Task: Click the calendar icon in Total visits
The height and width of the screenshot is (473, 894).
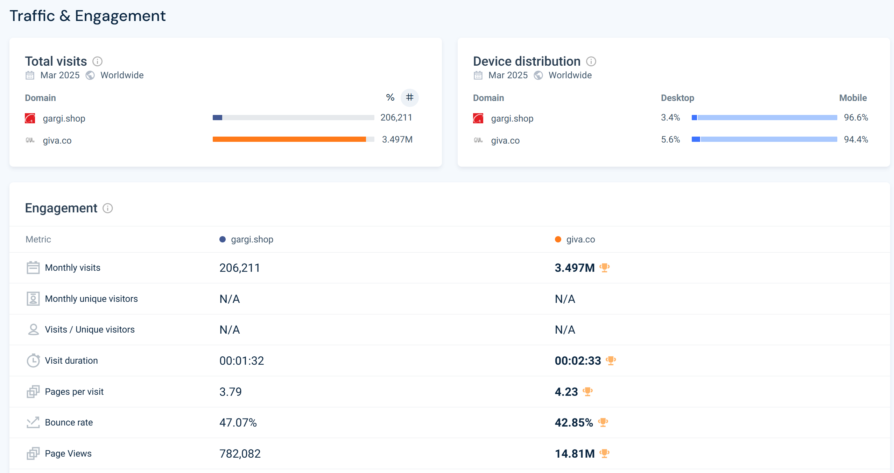Action: coord(30,75)
